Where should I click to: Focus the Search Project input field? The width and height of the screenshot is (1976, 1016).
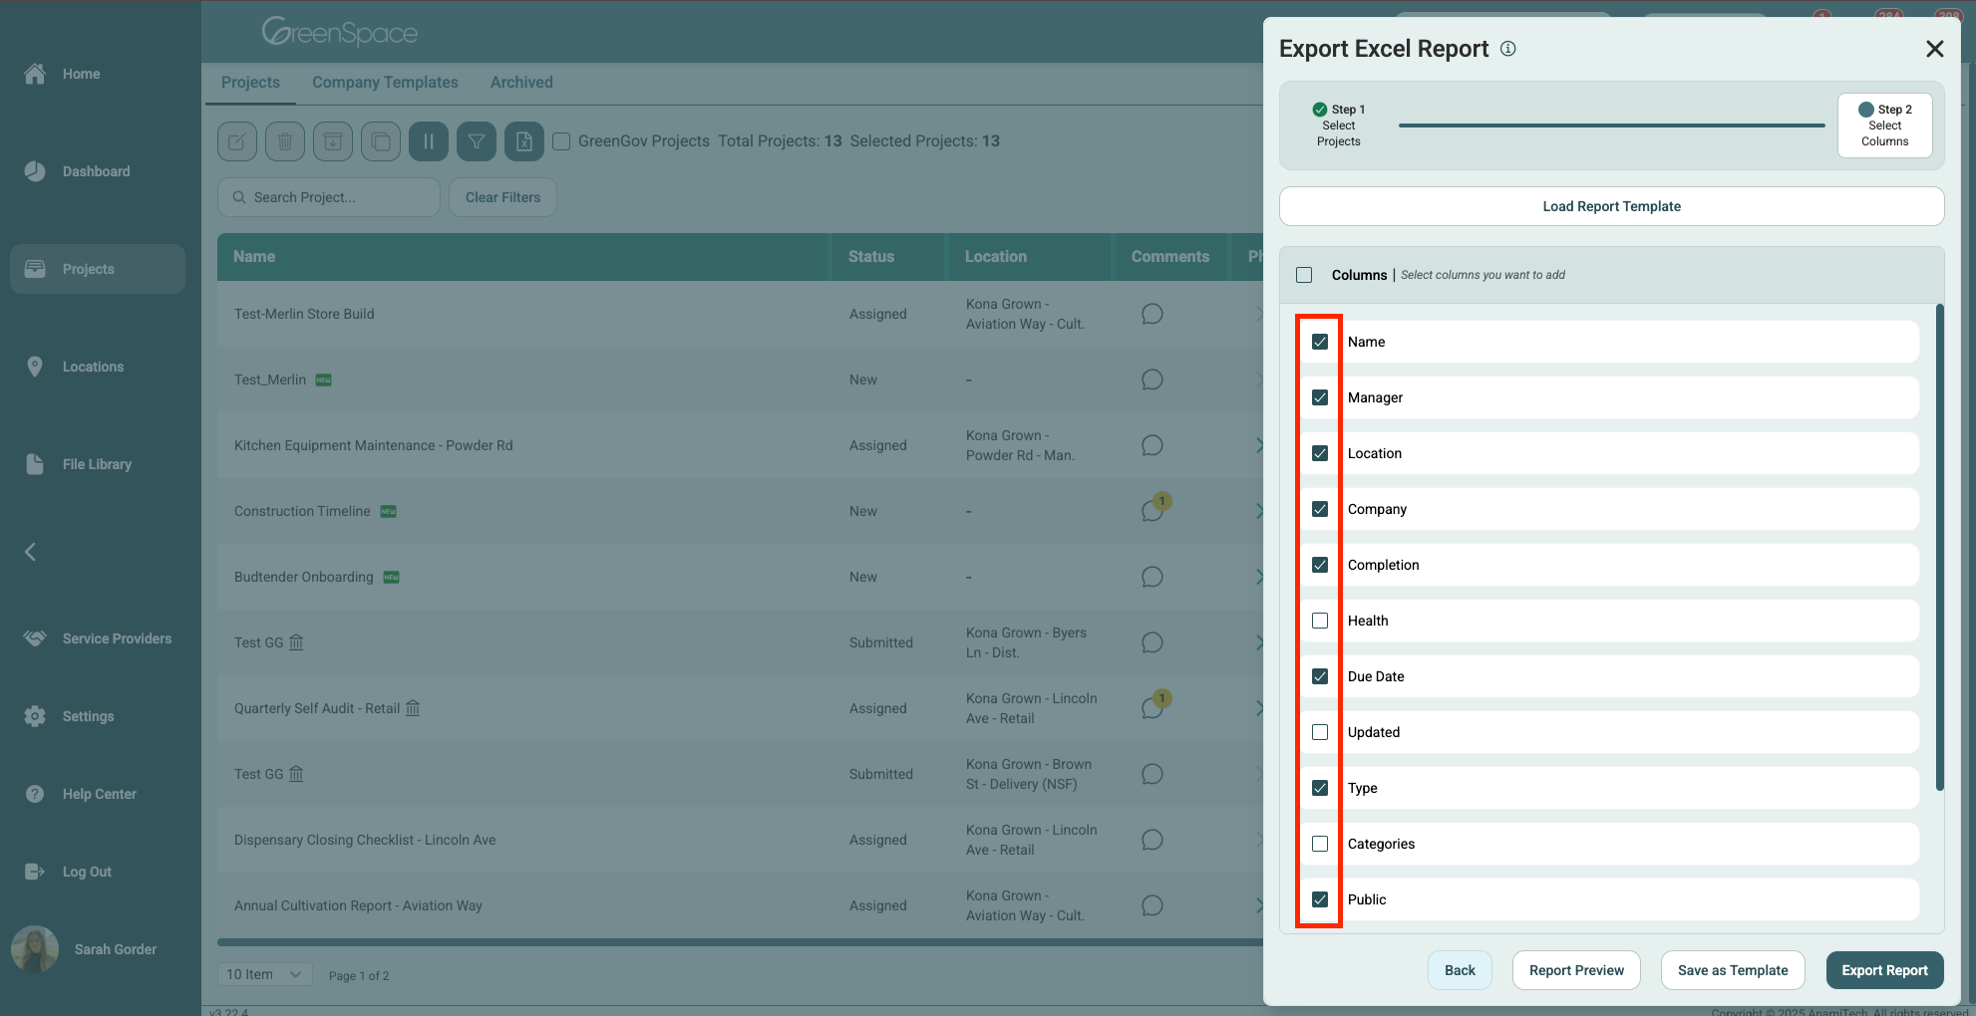pos(329,197)
